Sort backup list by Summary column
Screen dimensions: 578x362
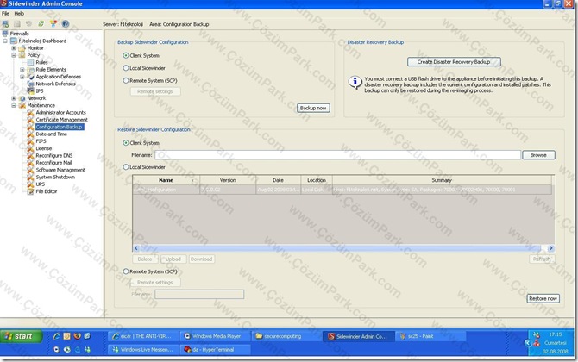[x=442, y=180]
